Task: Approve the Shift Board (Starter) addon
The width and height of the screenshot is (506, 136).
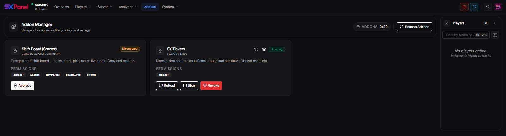Action: (x=22, y=85)
